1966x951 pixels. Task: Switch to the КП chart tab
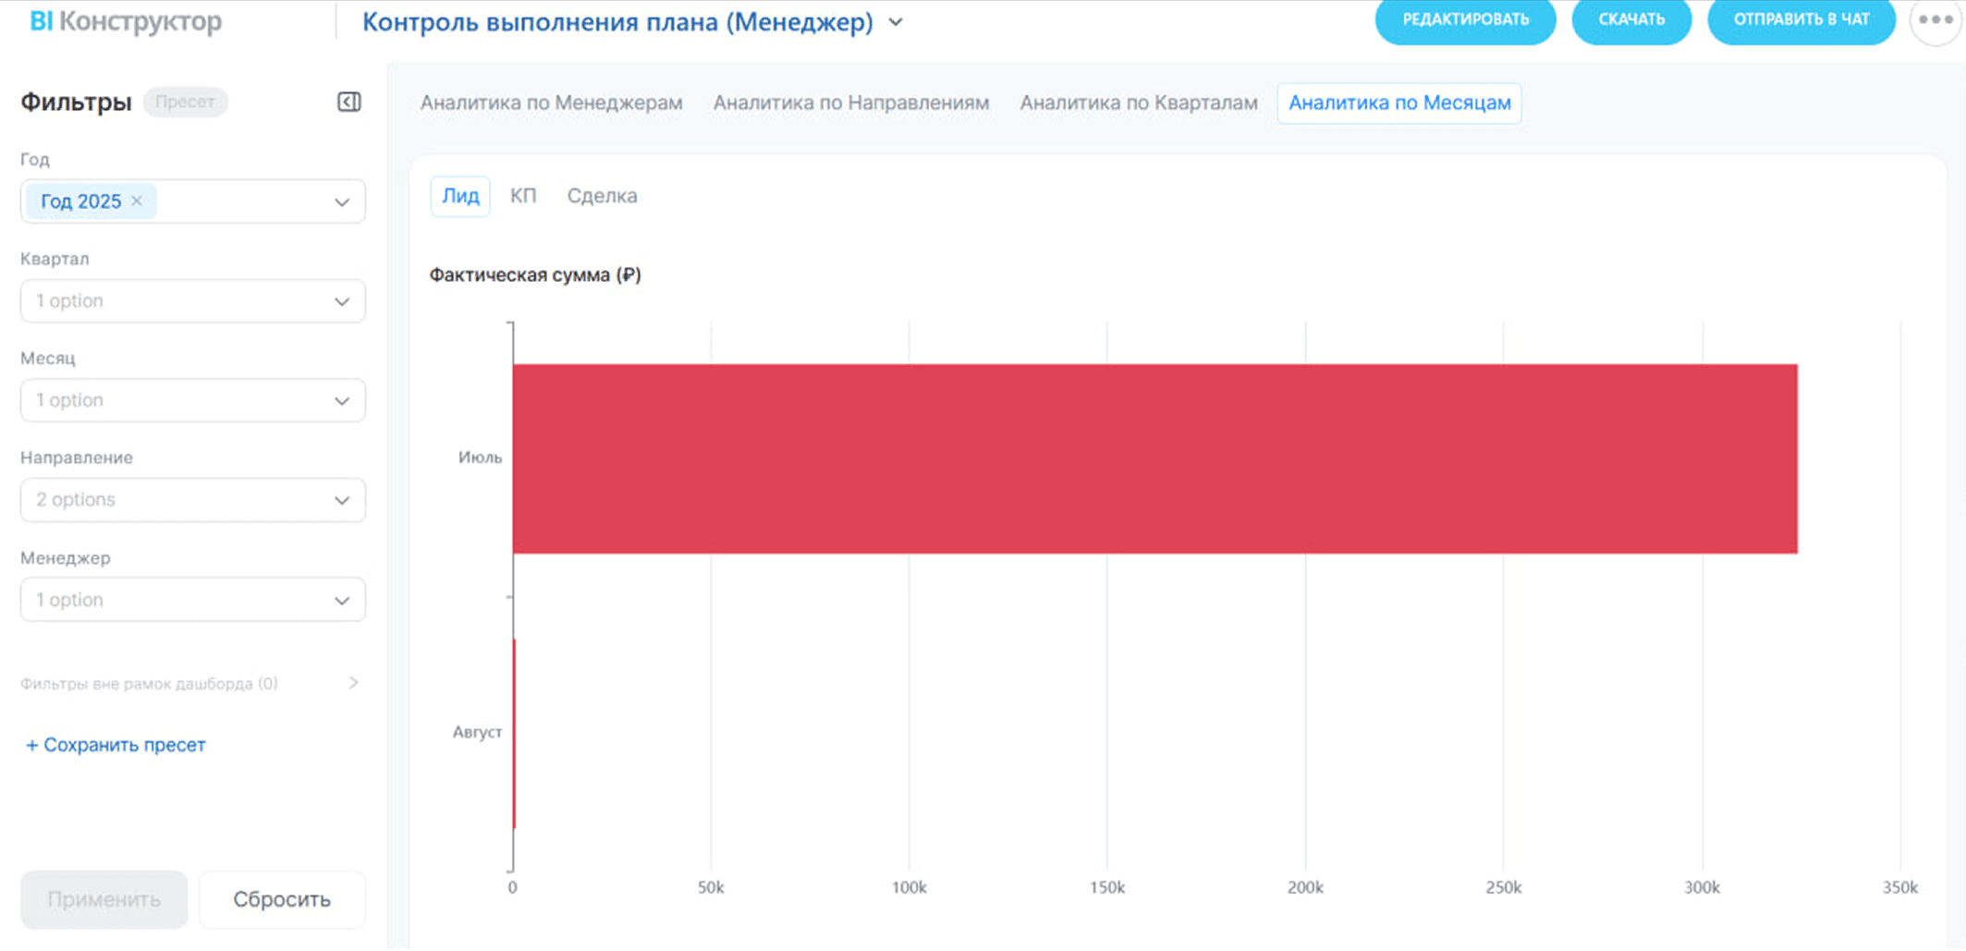click(x=523, y=196)
